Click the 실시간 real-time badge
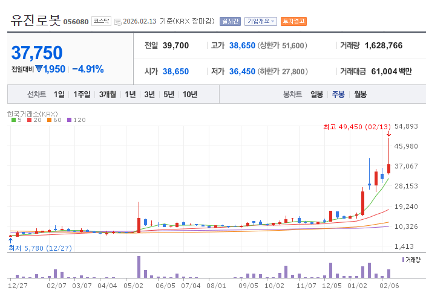The width and height of the screenshot is (426, 308). 230,21
